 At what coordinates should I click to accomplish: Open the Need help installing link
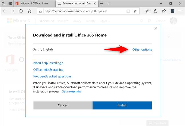(x=48, y=63)
